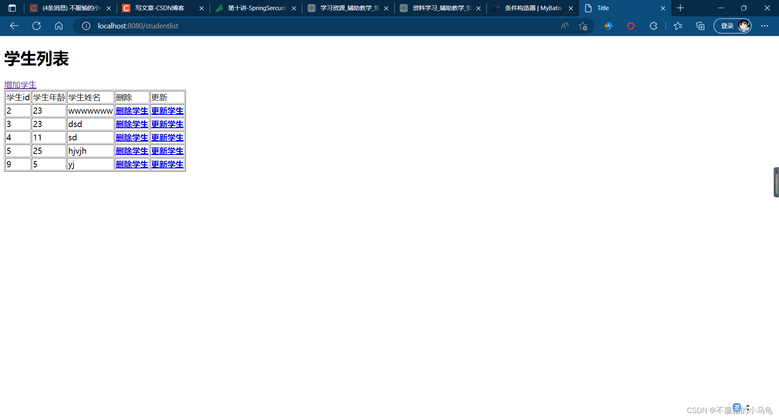Image resolution: width=779 pixels, height=418 pixels.
Task: Open the Favorites list icon
Action: [678, 26]
